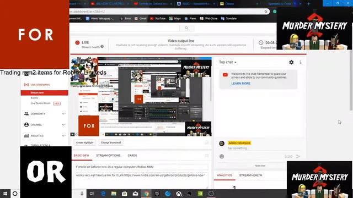
Task: Open the three-dot chat options menu
Action: [300, 62]
